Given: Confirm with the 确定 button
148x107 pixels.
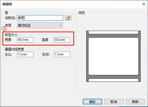Looking at the screenshot, I should coord(92,102).
